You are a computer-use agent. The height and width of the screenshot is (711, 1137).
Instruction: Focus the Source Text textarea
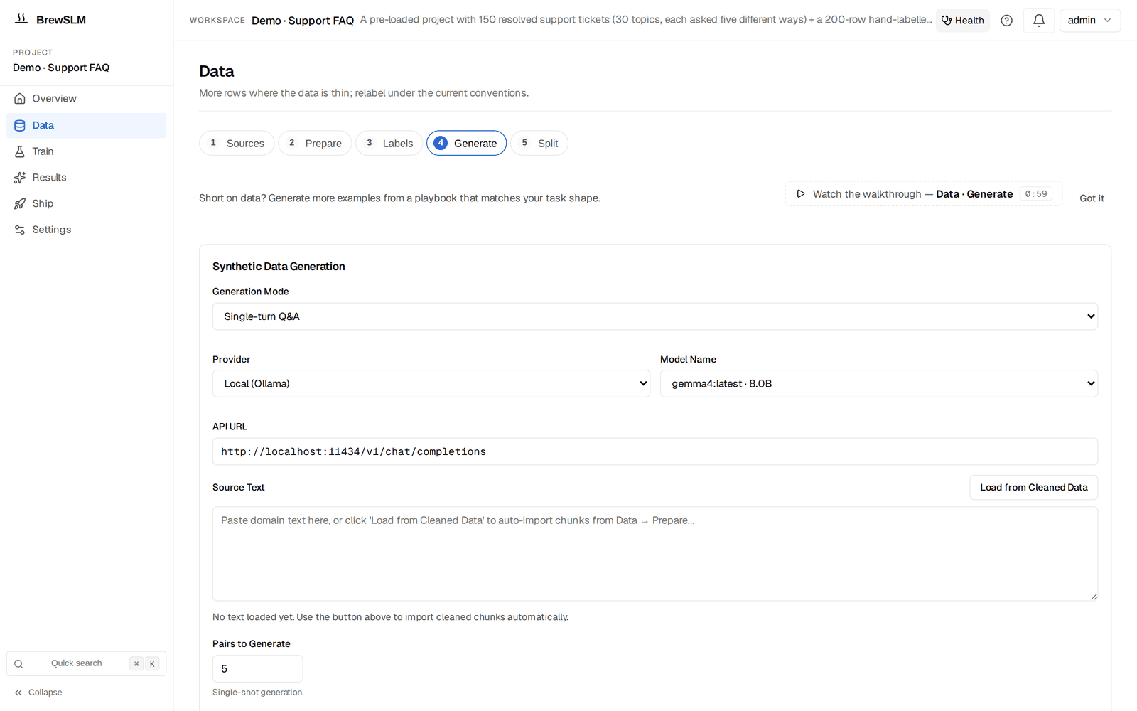(x=654, y=554)
